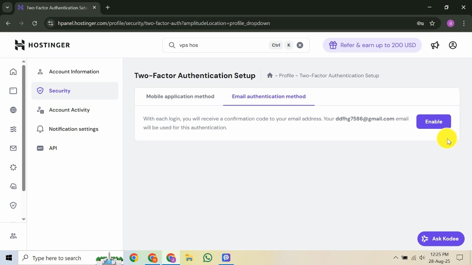Click Profile in the breadcrumb
The image size is (472, 265).
[x=287, y=75]
